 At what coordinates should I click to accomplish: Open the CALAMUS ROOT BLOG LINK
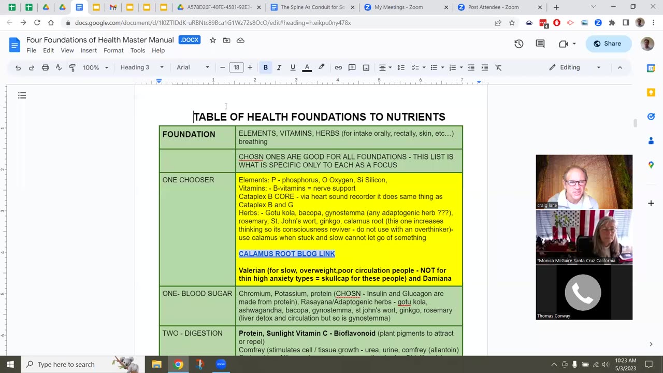click(286, 254)
